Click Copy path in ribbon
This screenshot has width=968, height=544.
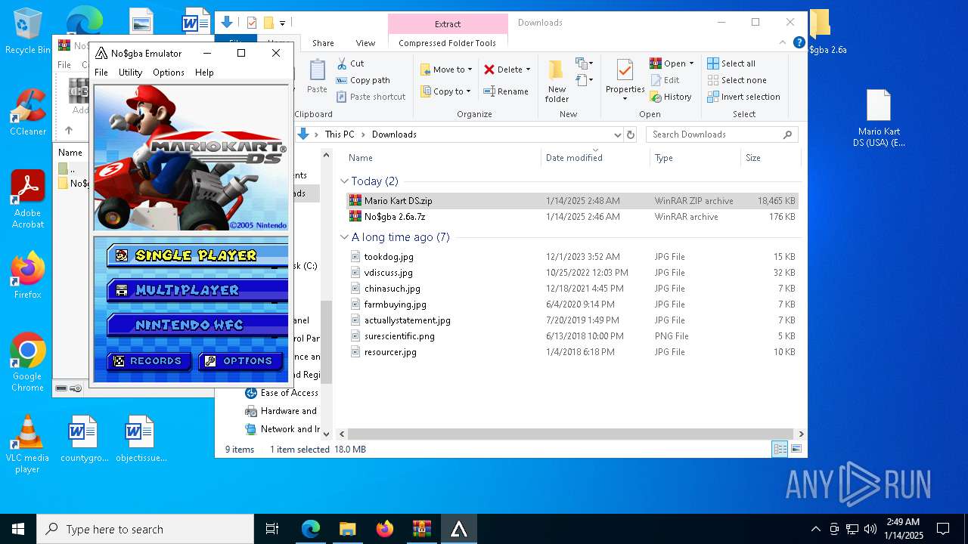[363, 80]
